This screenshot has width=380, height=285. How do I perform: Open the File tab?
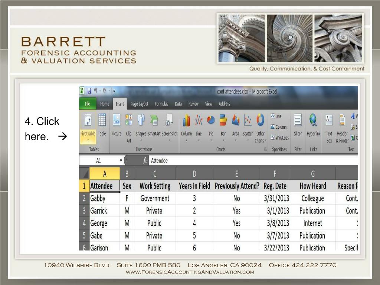[88, 104]
